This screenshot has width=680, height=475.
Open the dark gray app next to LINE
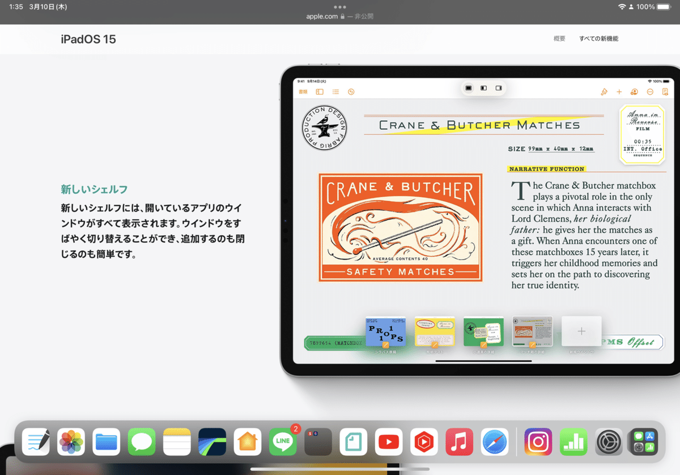[318, 442]
